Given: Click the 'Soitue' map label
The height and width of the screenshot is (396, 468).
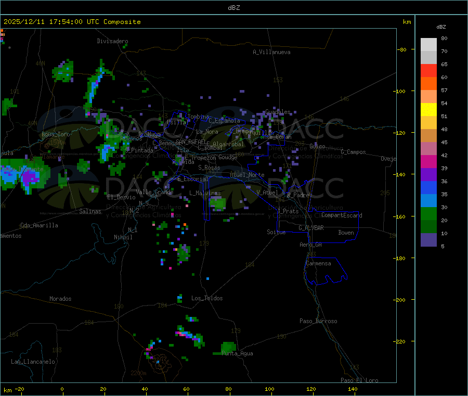Looking at the screenshot, I should (276, 232).
